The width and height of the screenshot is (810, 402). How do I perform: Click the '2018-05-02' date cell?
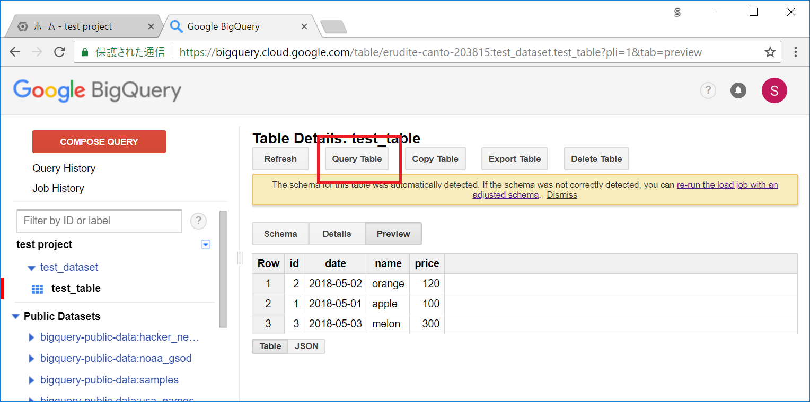pyautogui.click(x=336, y=284)
